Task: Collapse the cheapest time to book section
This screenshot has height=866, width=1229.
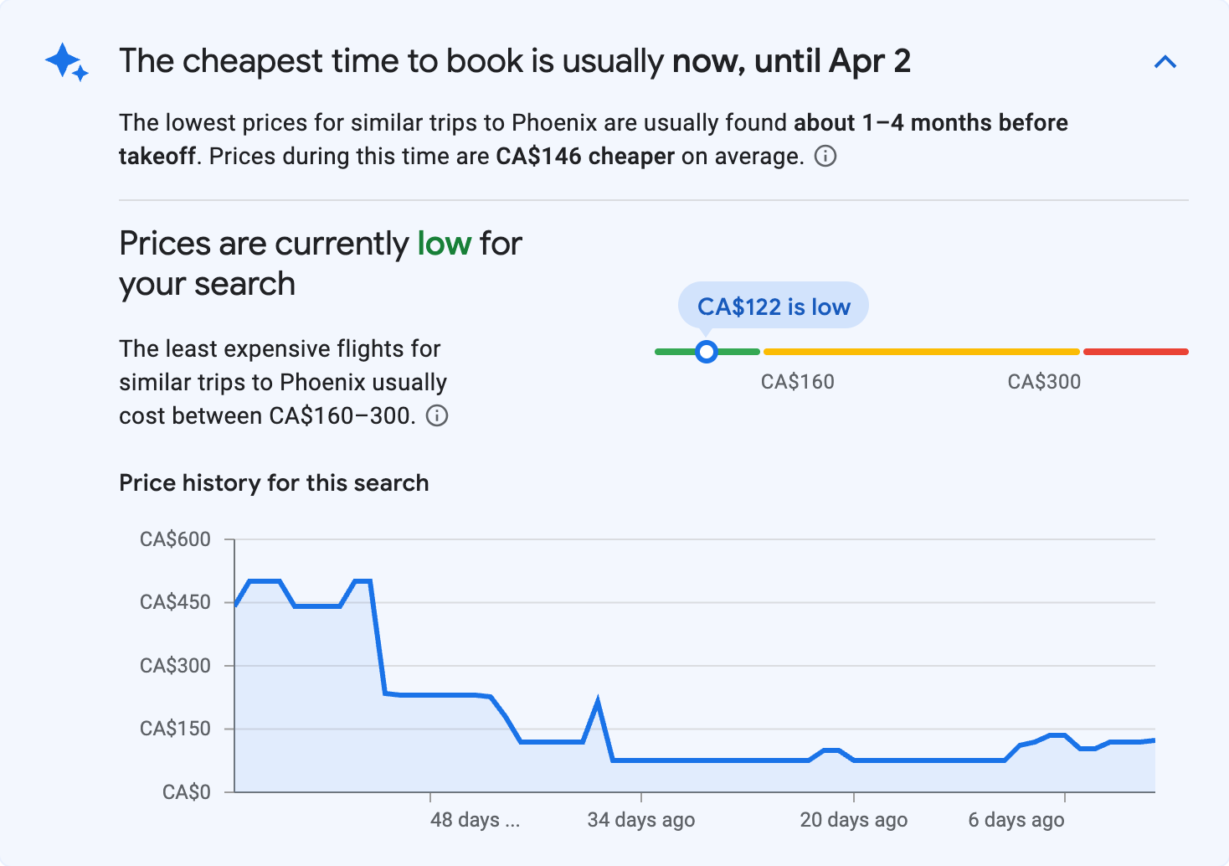Action: pyautogui.click(x=1165, y=61)
